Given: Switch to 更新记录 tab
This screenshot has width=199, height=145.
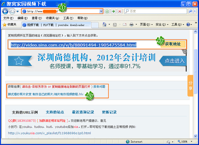Looking at the screenshot, I should coord(109,112).
